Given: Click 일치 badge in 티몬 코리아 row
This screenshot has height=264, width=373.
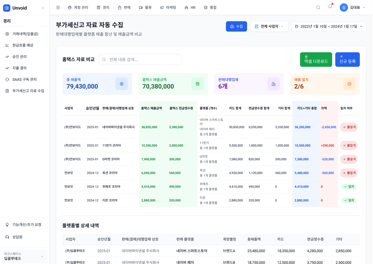Looking at the screenshot, I should tap(349, 200).
